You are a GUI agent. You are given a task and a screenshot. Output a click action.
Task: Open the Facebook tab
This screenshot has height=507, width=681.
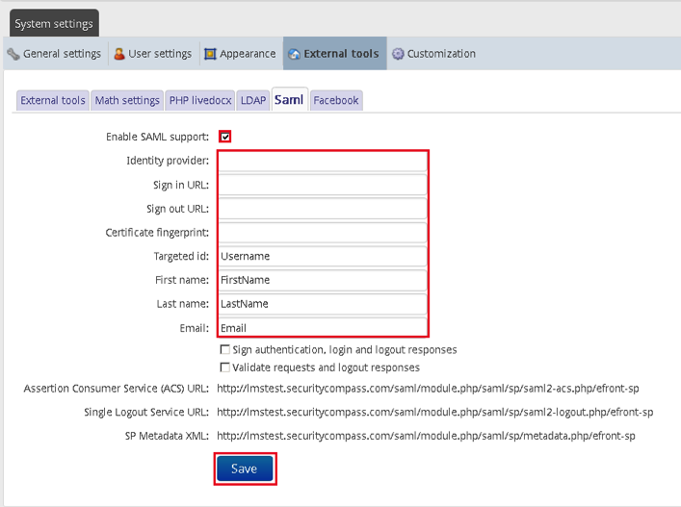[x=335, y=100]
